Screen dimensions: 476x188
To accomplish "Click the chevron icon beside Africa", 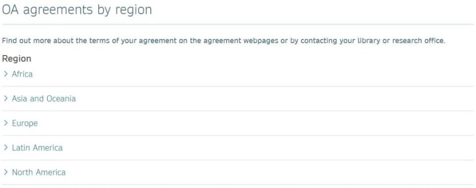I will (5, 74).
